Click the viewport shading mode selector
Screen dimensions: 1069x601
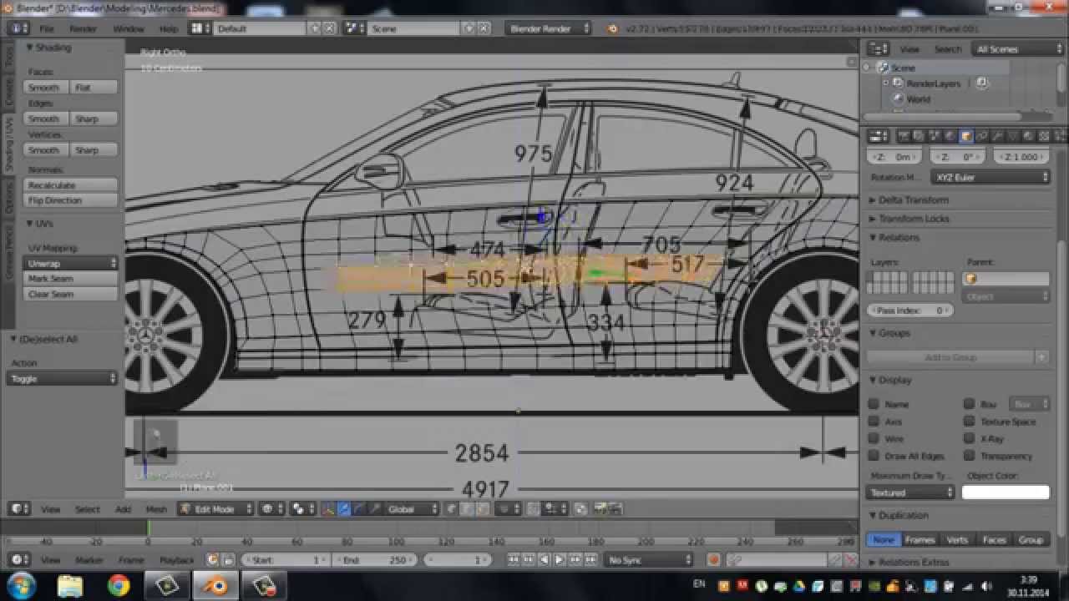coord(272,508)
